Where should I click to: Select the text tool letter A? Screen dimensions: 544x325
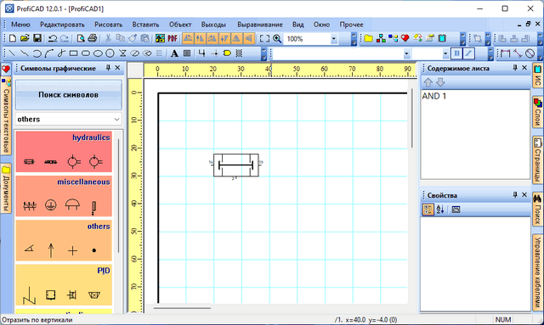[x=174, y=53]
